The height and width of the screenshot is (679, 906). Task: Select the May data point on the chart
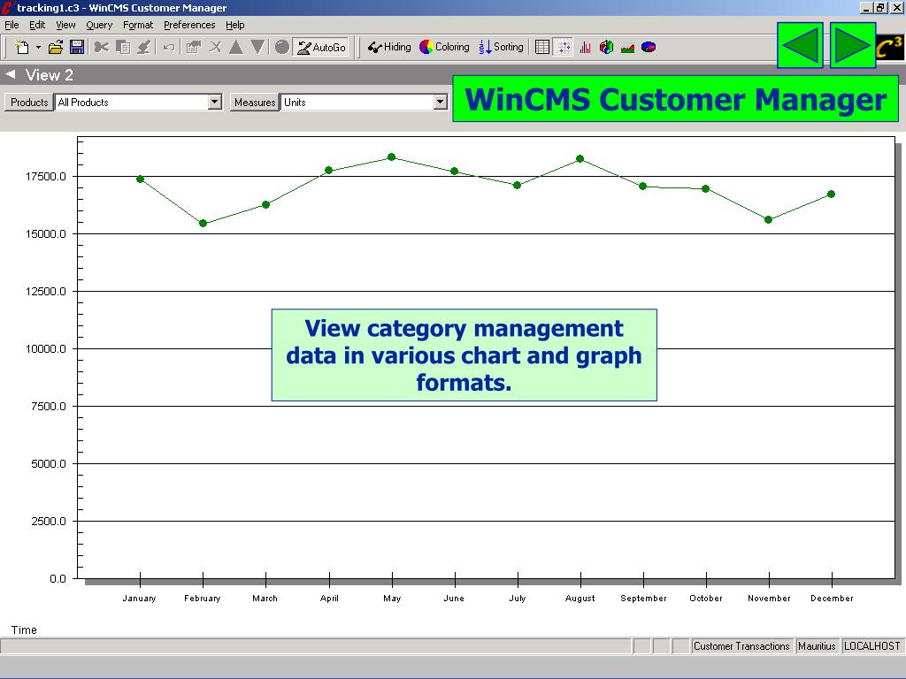click(x=392, y=157)
